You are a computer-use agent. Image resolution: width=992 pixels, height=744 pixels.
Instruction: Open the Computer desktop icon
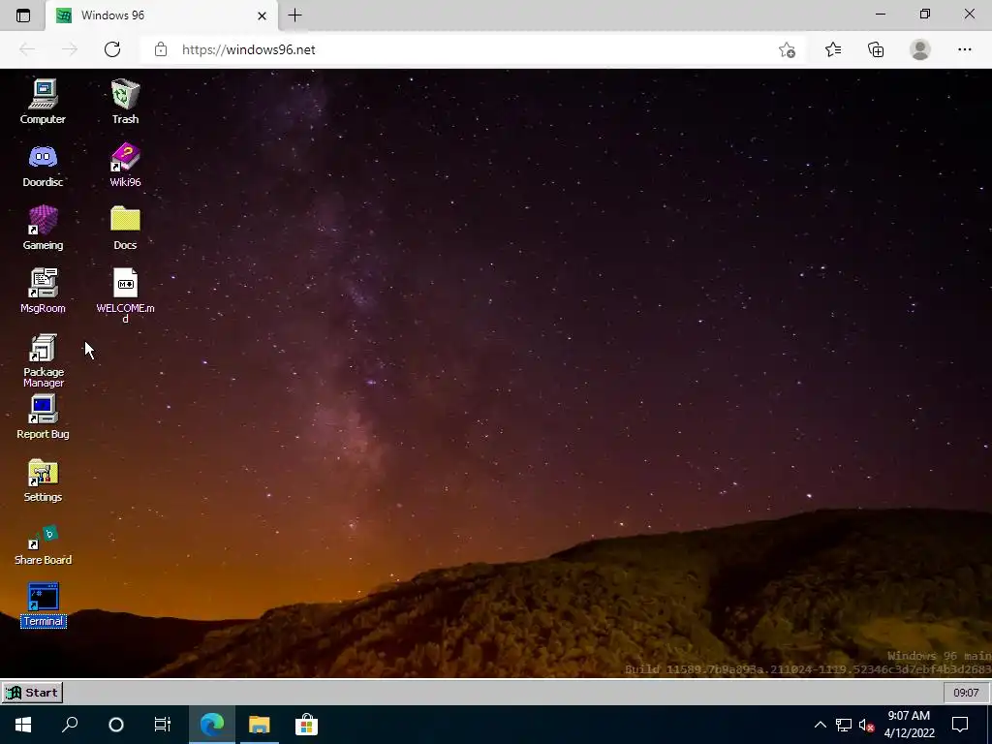43,101
